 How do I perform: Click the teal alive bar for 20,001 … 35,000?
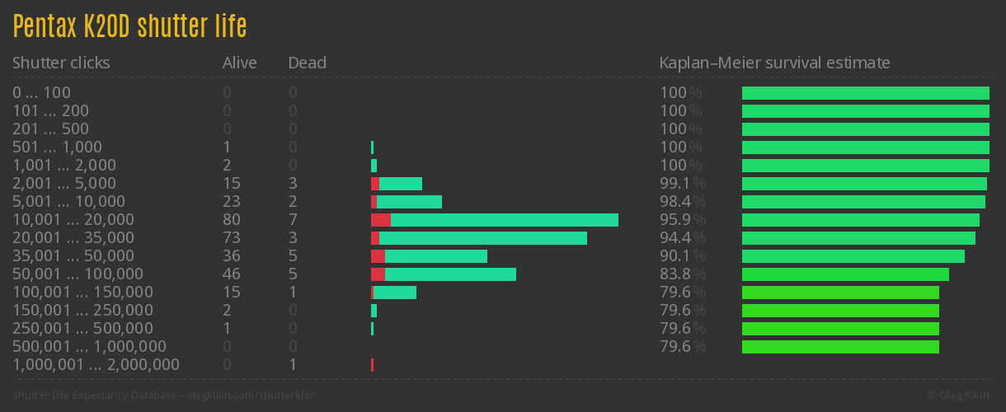(482, 238)
